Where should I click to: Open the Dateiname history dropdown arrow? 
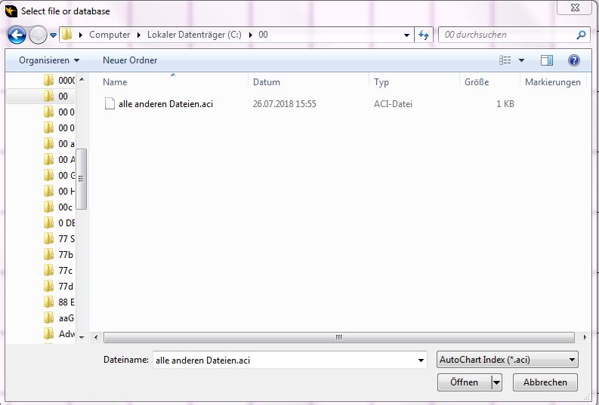[421, 361]
